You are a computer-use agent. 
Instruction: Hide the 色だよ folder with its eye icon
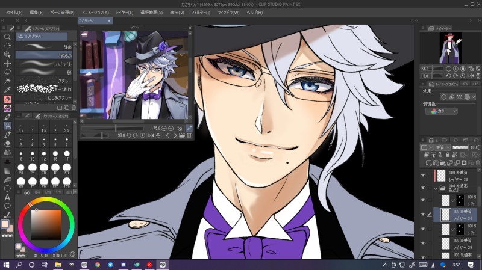tap(424, 188)
